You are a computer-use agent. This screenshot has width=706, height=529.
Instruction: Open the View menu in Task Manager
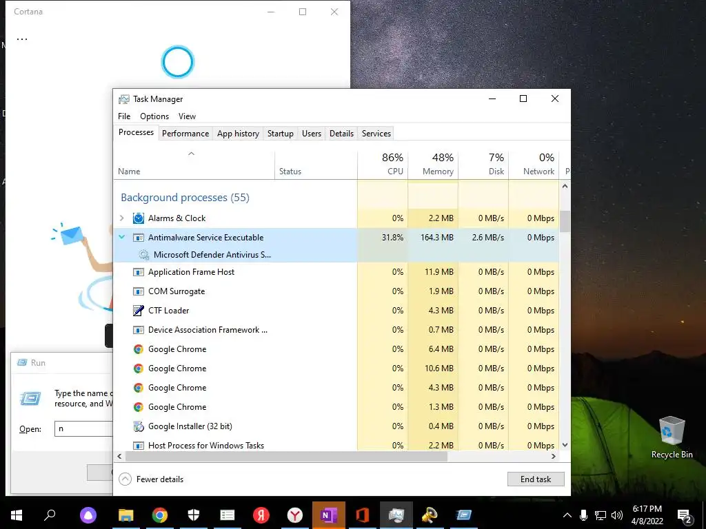pos(187,116)
